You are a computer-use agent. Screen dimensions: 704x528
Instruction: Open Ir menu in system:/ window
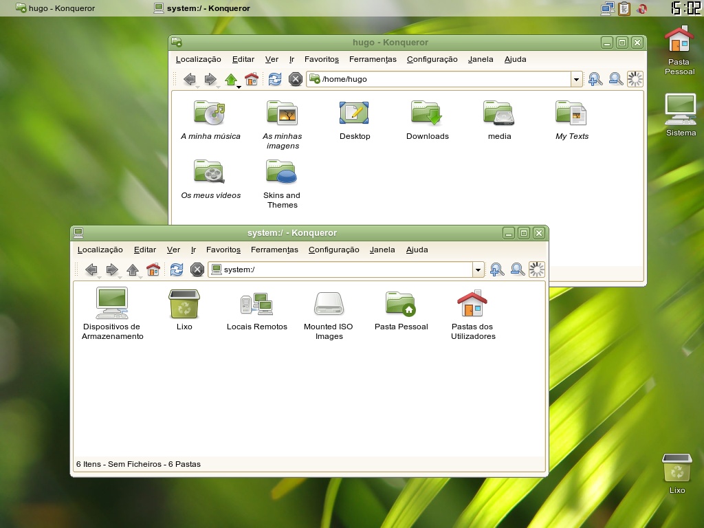[x=193, y=250]
